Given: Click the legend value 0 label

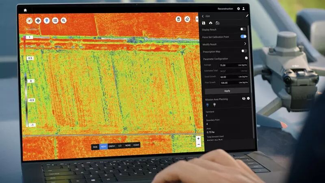Looking at the screenshot, I should [31, 81].
